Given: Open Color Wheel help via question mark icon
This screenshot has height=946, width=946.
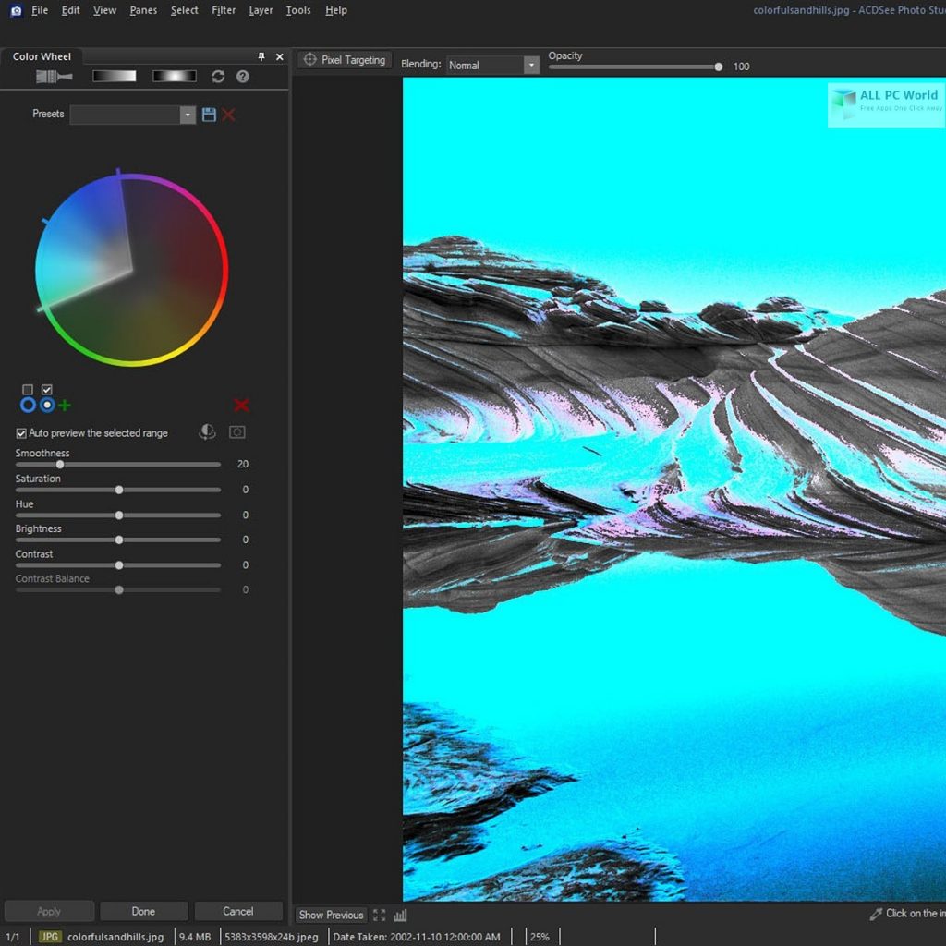Looking at the screenshot, I should point(242,77).
